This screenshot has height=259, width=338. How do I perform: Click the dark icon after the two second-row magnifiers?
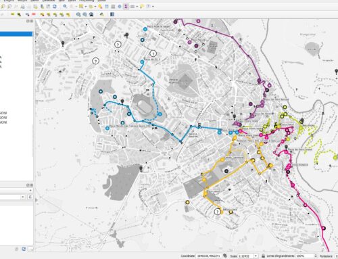[91, 14]
